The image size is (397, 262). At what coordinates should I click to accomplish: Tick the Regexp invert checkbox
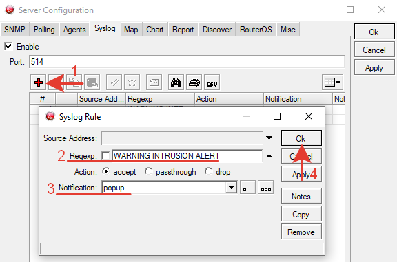point(105,155)
